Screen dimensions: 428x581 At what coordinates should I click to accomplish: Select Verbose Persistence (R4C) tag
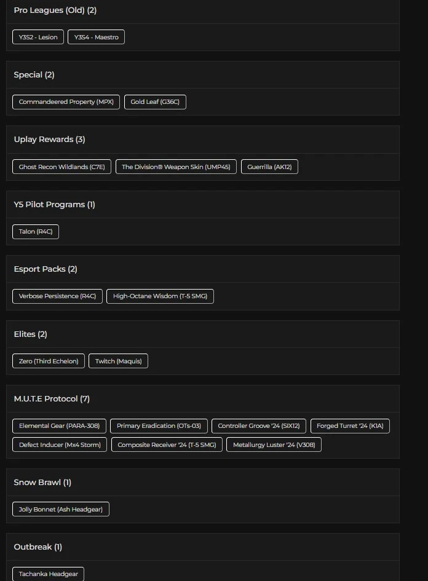tap(57, 296)
